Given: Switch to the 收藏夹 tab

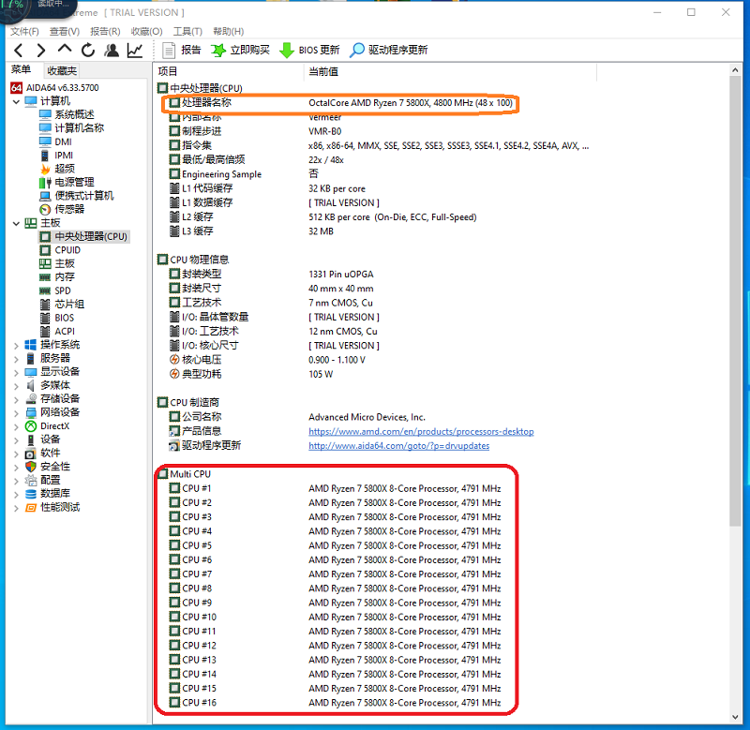Looking at the screenshot, I should [62, 71].
